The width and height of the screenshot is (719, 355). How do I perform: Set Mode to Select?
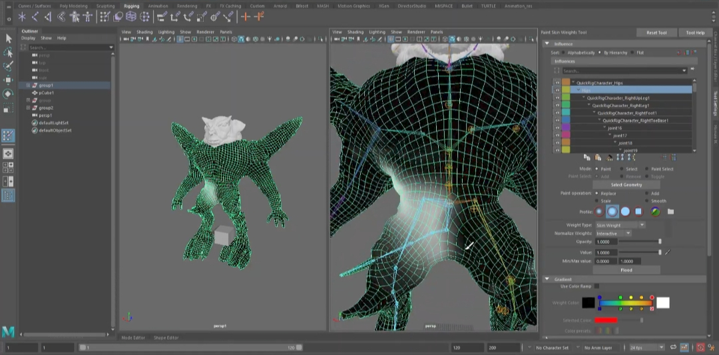click(x=621, y=169)
